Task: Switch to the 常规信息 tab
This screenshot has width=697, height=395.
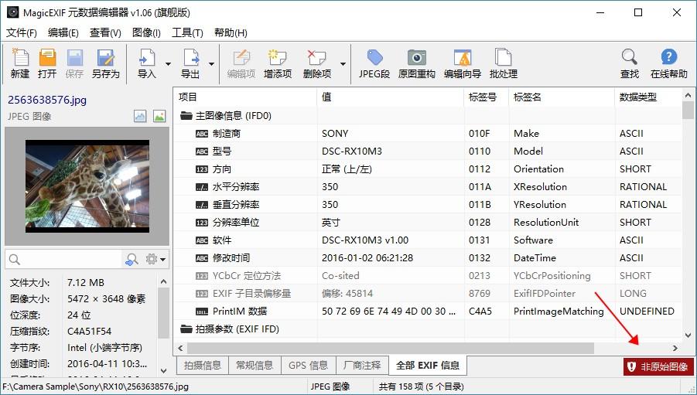Action: [255, 365]
